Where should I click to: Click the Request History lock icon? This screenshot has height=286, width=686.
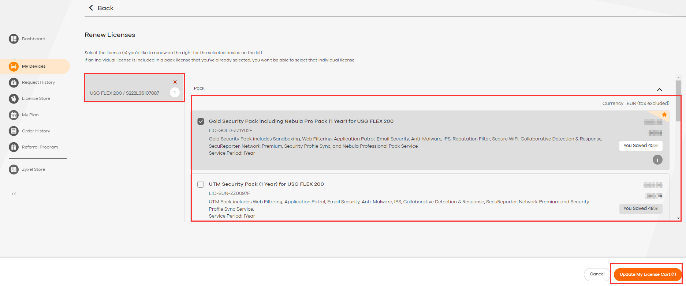click(14, 83)
